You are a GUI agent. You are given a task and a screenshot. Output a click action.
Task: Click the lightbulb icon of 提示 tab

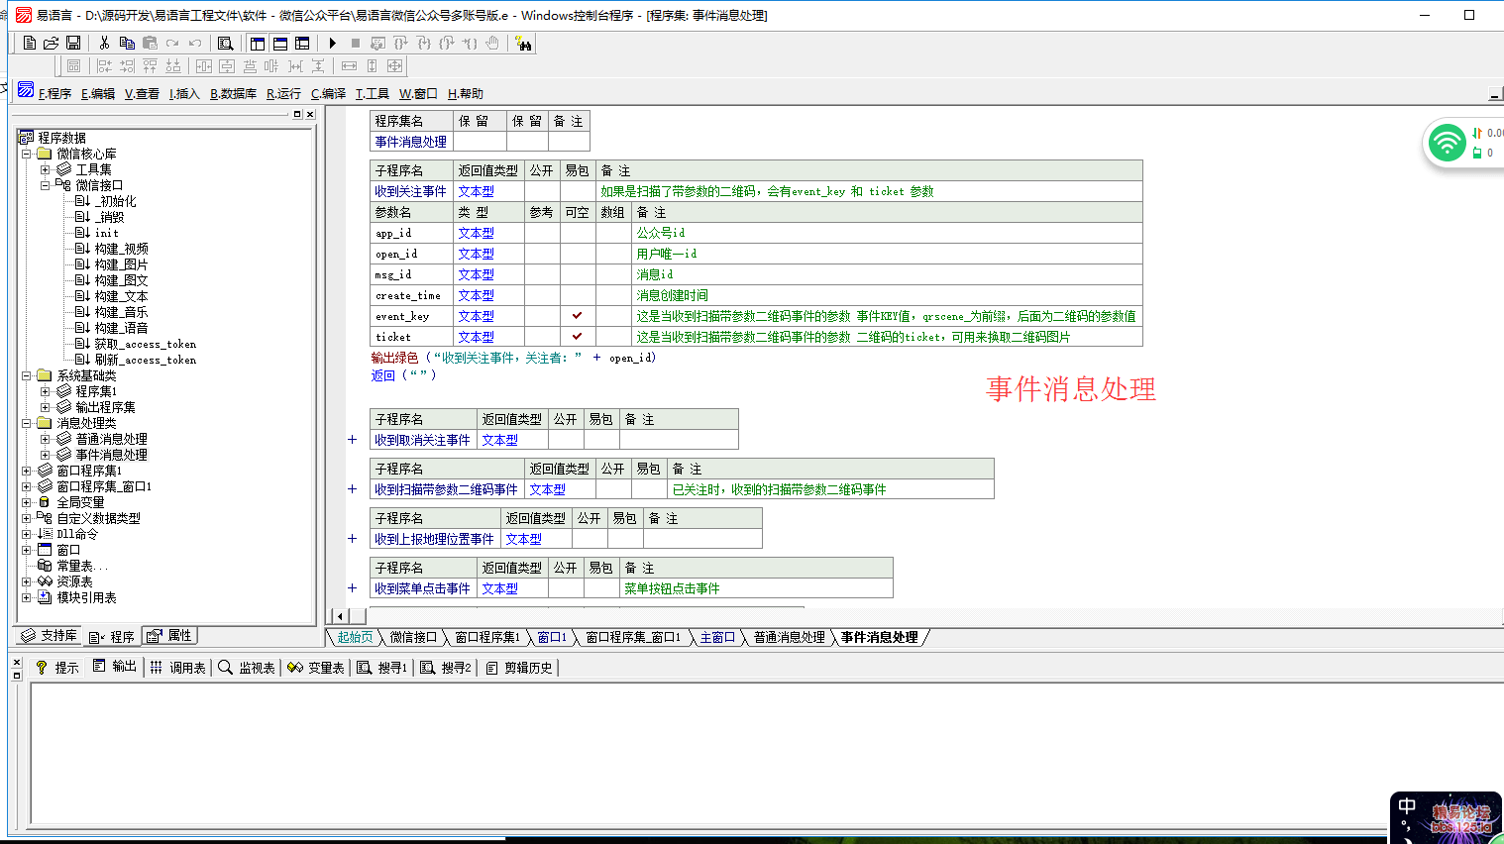[x=41, y=668]
